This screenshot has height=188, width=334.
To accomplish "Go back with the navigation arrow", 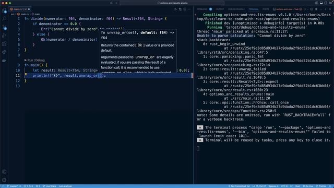I will point(111,3).
